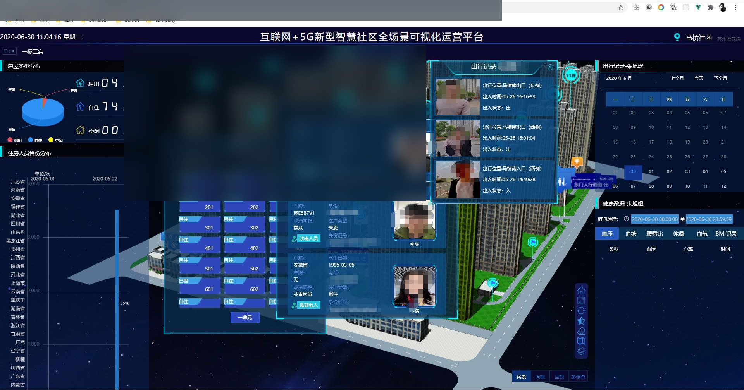Click the pedestrian gate marker icon on map
This screenshot has width=744, height=390.
pos(562,181)
